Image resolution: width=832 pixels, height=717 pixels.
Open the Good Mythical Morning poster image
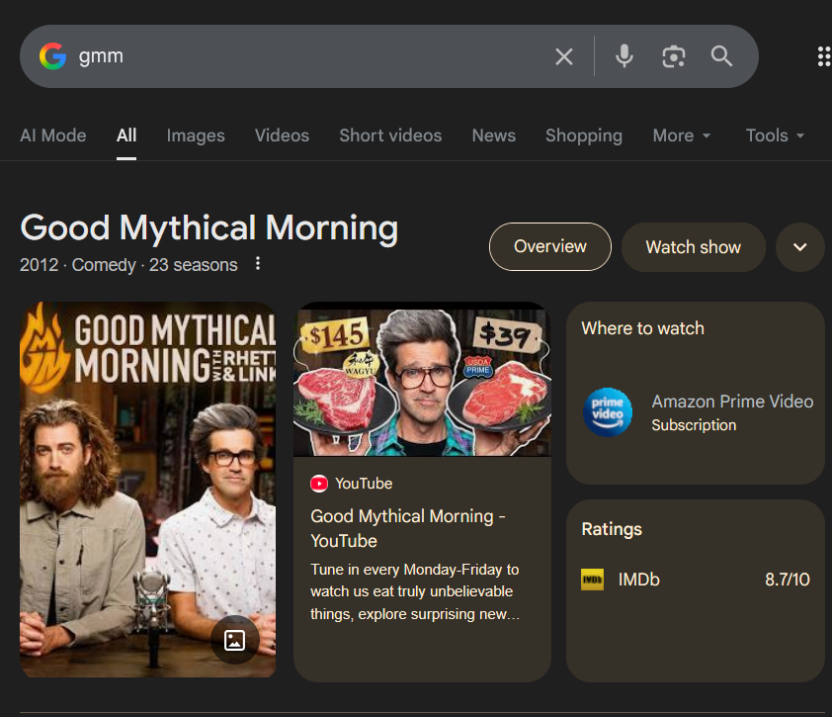click(x=147, y=490)
